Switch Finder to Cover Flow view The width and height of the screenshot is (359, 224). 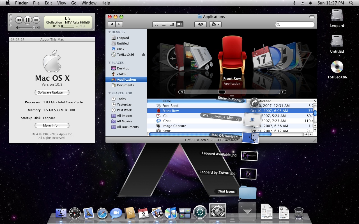pos(179,24)
